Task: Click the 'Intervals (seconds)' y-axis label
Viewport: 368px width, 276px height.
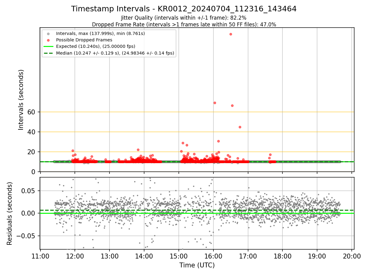Action: point(21,100)
